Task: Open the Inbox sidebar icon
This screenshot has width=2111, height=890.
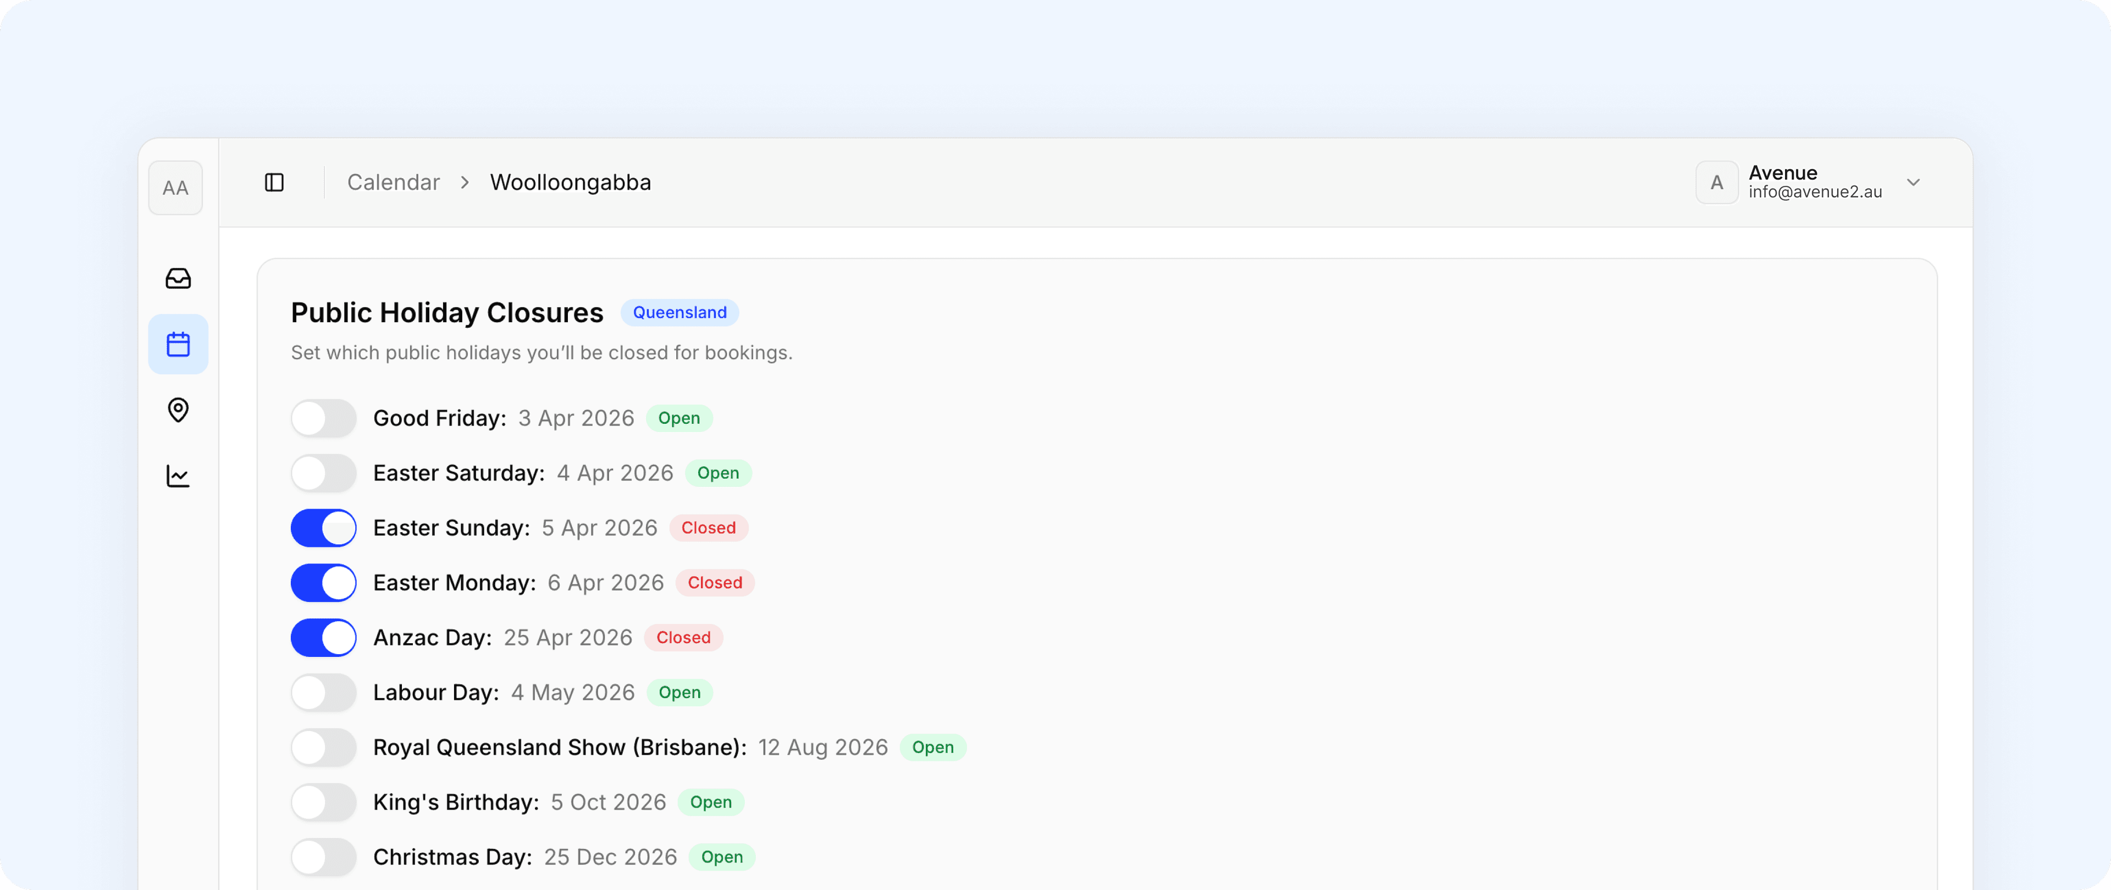Action: [x=178, y=279]
